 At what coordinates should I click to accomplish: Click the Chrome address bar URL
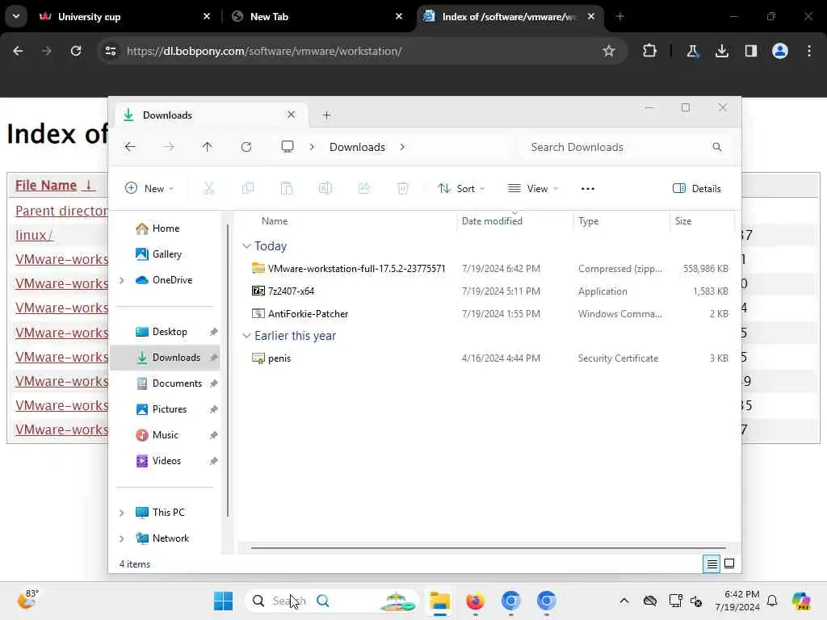tap(264, 51)
